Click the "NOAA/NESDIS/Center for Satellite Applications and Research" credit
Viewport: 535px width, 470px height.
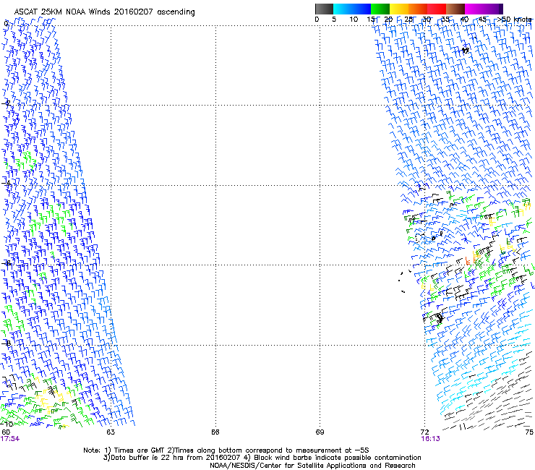coord(312,466)
